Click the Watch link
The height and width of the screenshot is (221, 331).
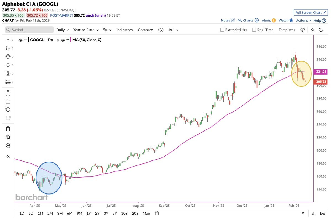283,20
